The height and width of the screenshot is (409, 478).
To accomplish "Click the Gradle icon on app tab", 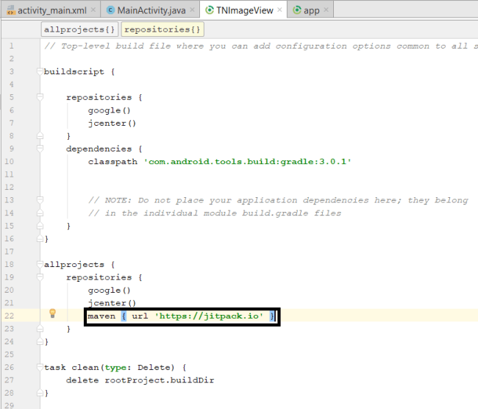I will tap(297, 10).
